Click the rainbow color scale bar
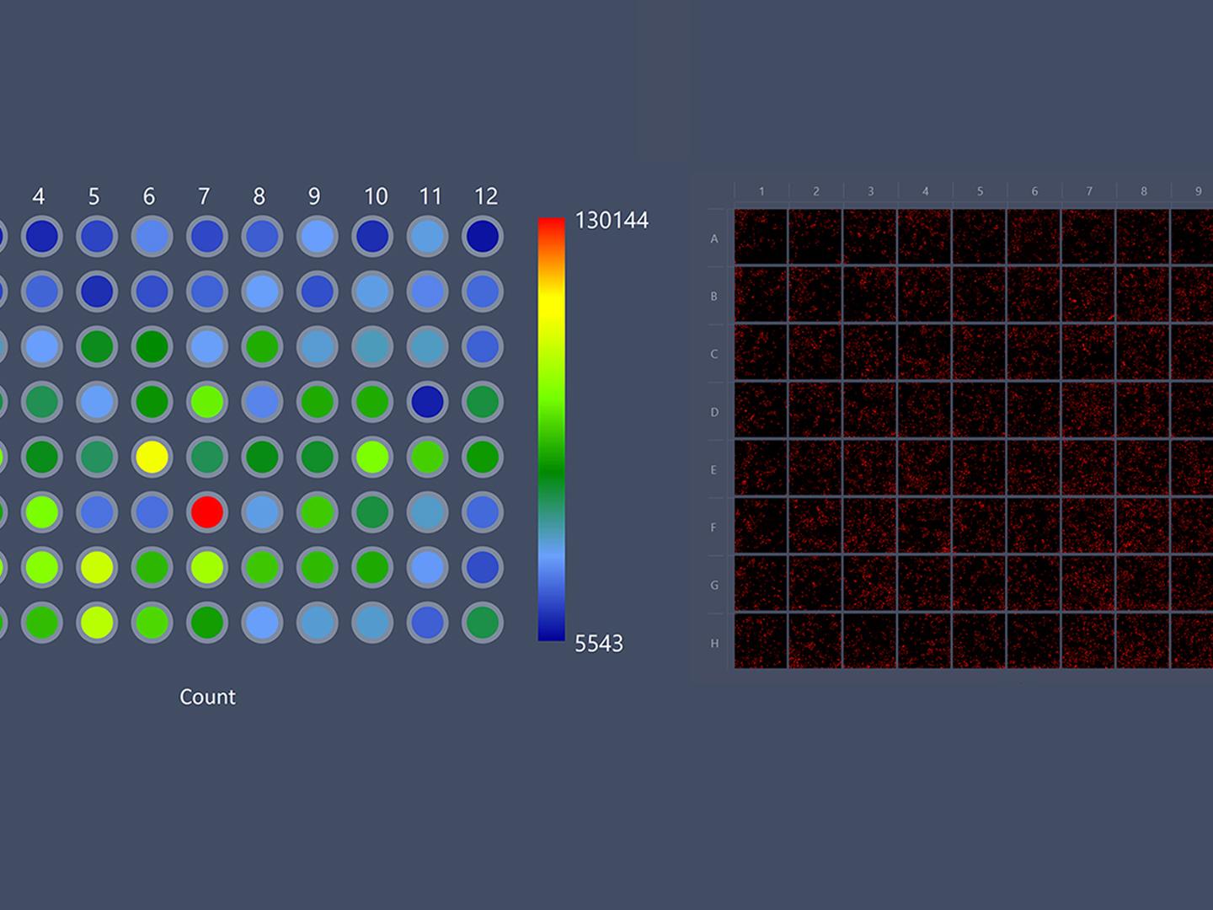Viewport: 1213px width, 910px height. pyautogui.click(x=551, y=430)
